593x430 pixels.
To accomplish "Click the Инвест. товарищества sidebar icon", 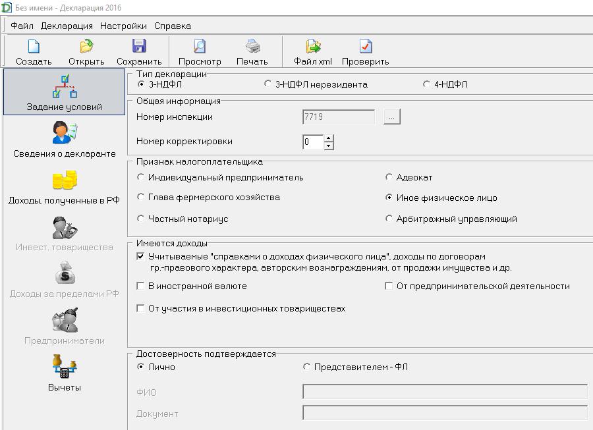I will pos(65,228).
